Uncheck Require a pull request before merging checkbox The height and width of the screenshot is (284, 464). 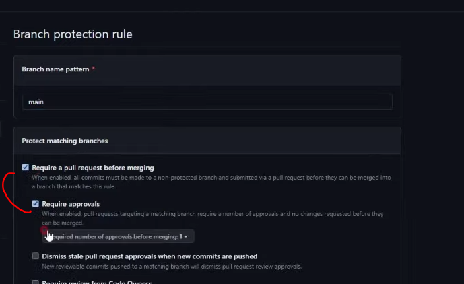coord(26,168)
